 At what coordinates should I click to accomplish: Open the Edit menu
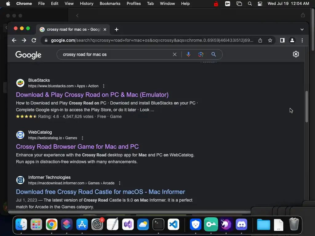point(55,4)
